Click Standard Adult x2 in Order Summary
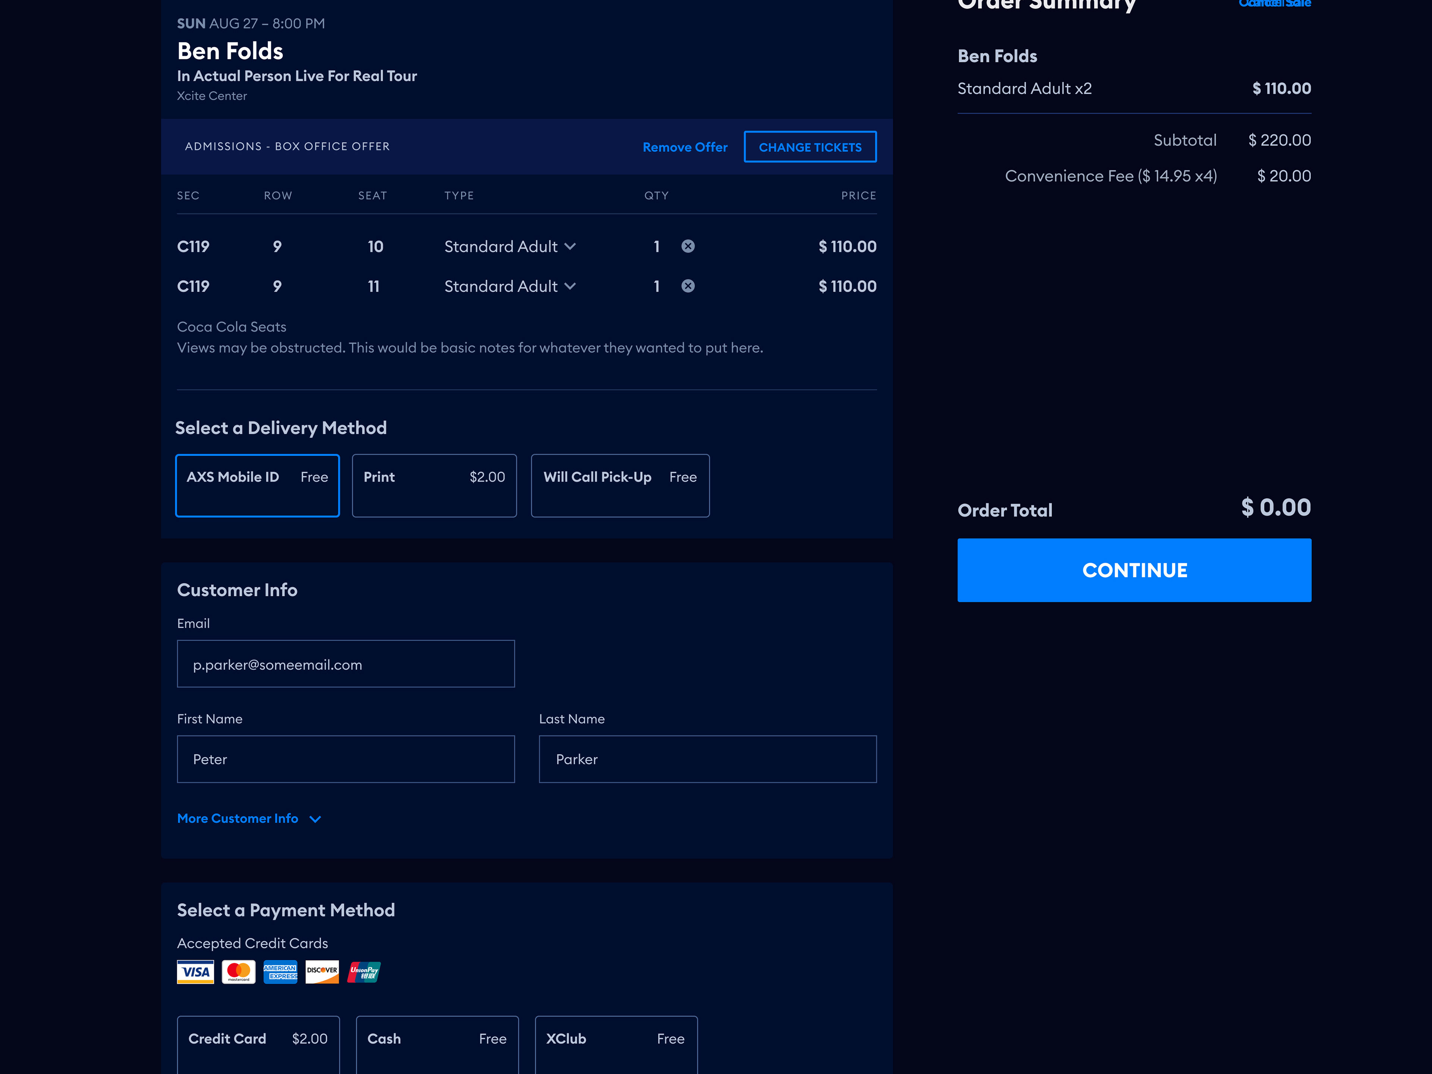1432x1074 pixels. pyautogui.click(x=1024, y=89)
